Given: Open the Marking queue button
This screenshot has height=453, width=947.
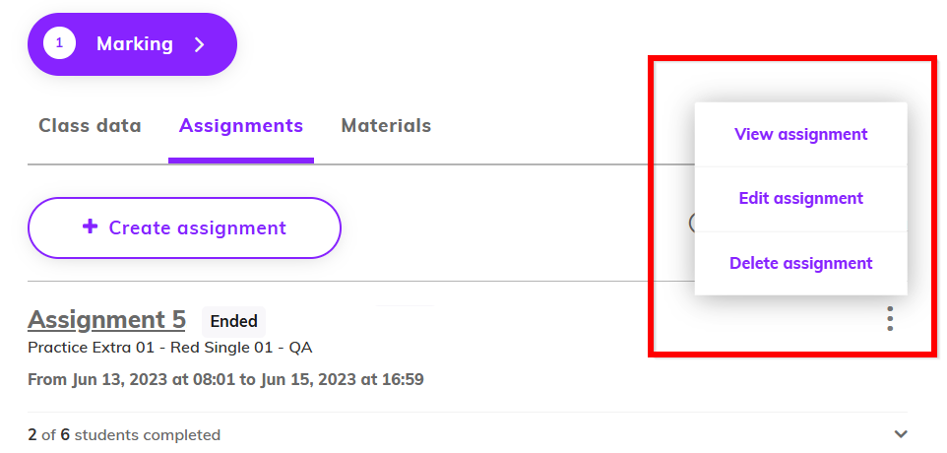Looking at the screenshot, I should (132, 44).
